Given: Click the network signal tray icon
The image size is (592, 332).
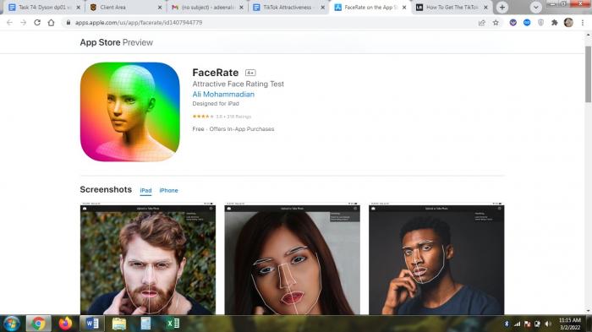Looking at the screenshot, I should point(518,324).
